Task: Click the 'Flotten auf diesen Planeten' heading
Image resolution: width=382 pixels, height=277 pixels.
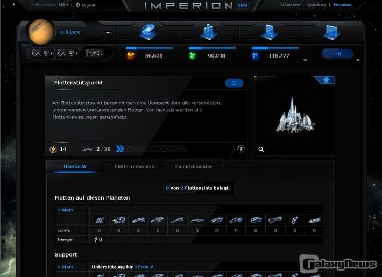Action: point(92,198)
